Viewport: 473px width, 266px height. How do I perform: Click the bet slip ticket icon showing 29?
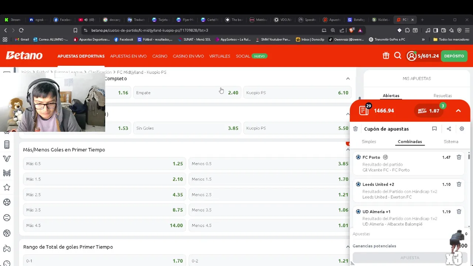(364, 110)
